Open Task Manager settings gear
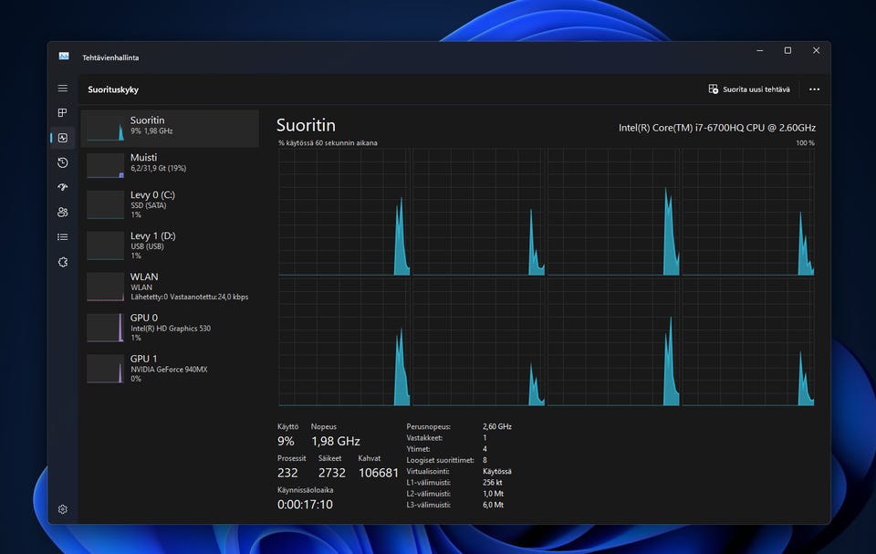 [x=63, y=509]
